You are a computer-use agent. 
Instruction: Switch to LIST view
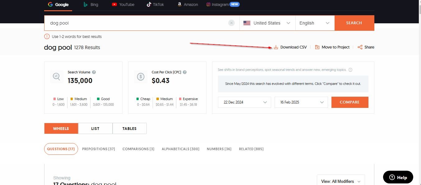[x=95, y=128]
